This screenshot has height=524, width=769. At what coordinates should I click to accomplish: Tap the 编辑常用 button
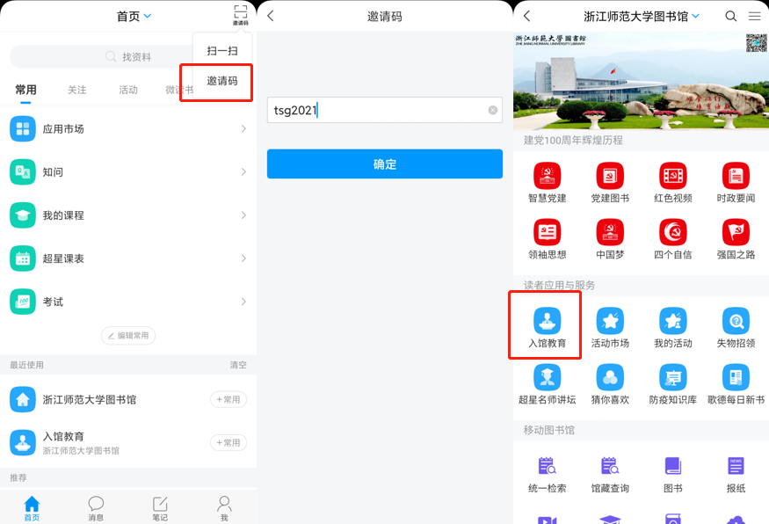(128, 336)
